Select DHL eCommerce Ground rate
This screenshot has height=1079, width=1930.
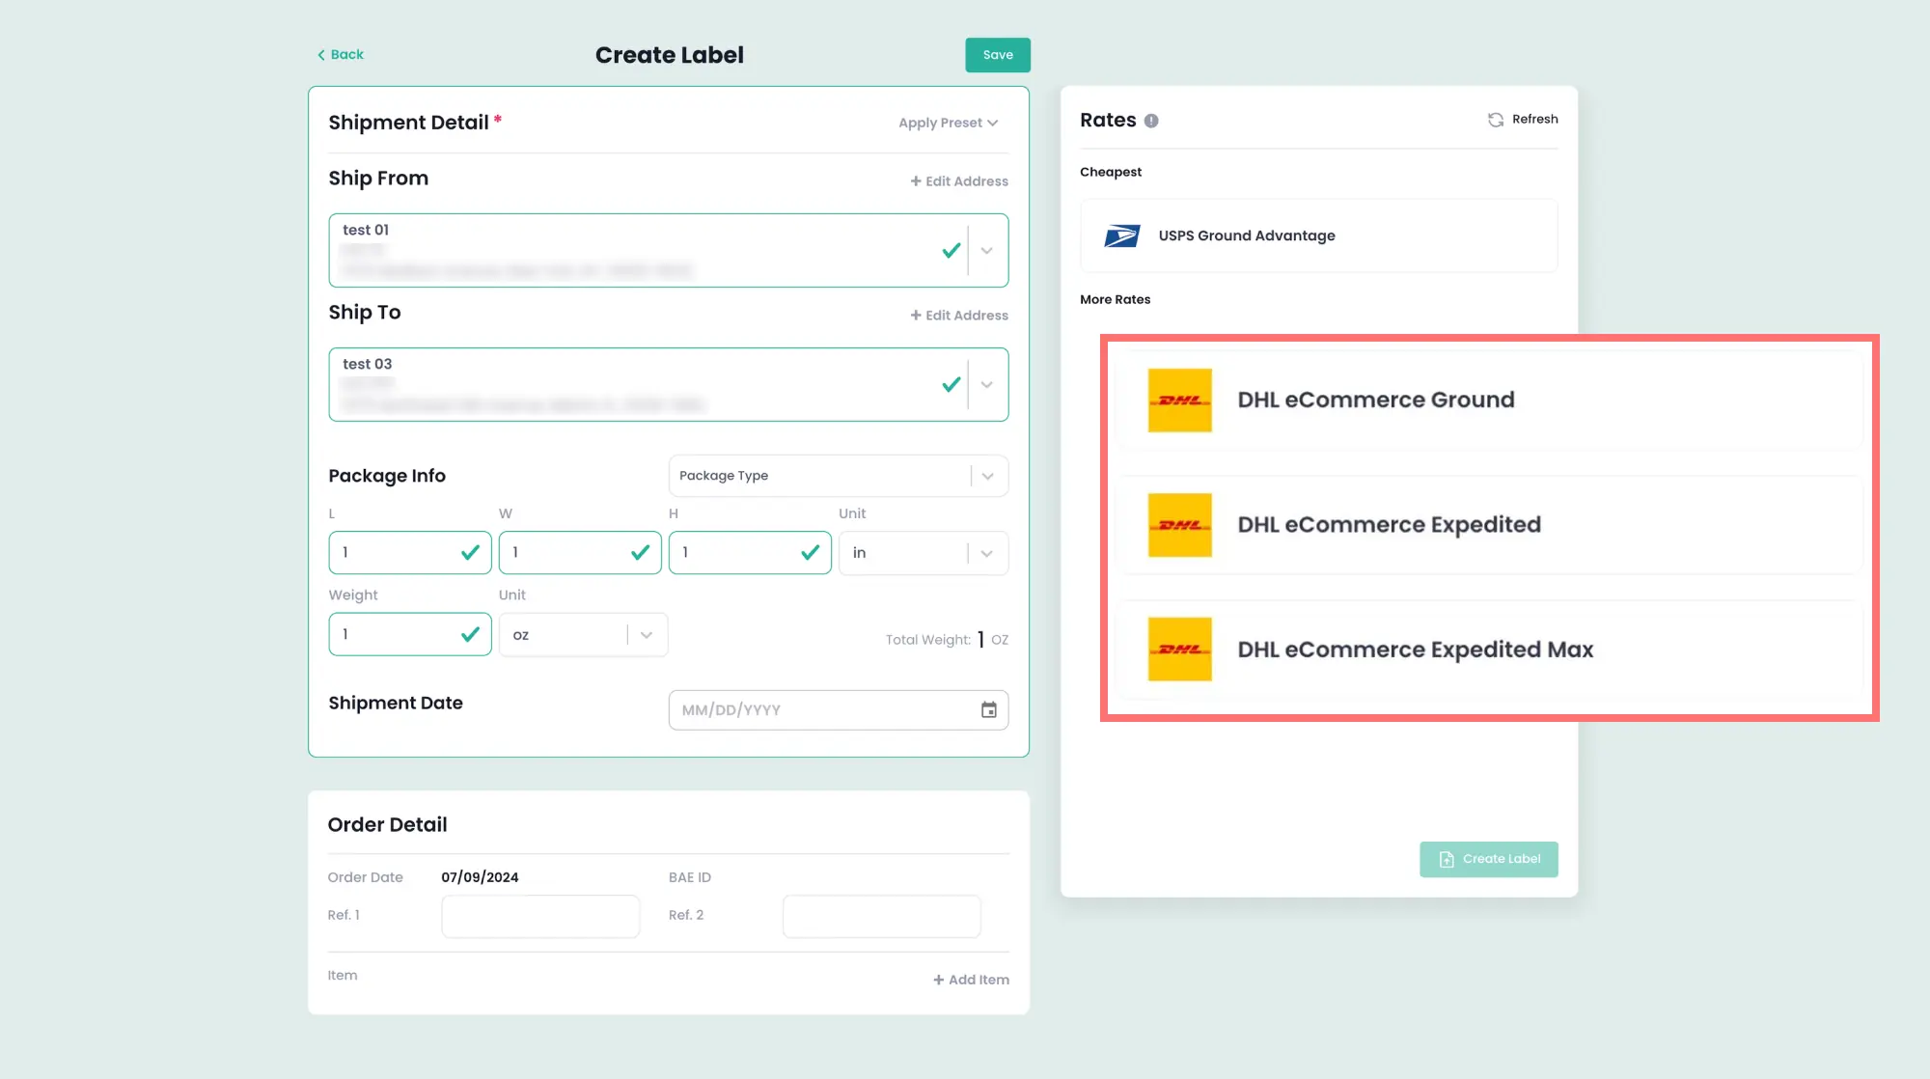[x=1489, y=400]
